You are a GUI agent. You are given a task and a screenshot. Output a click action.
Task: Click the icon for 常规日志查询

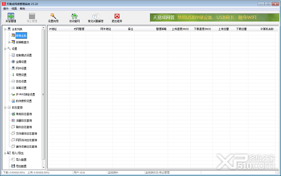[x=13, y=114]
